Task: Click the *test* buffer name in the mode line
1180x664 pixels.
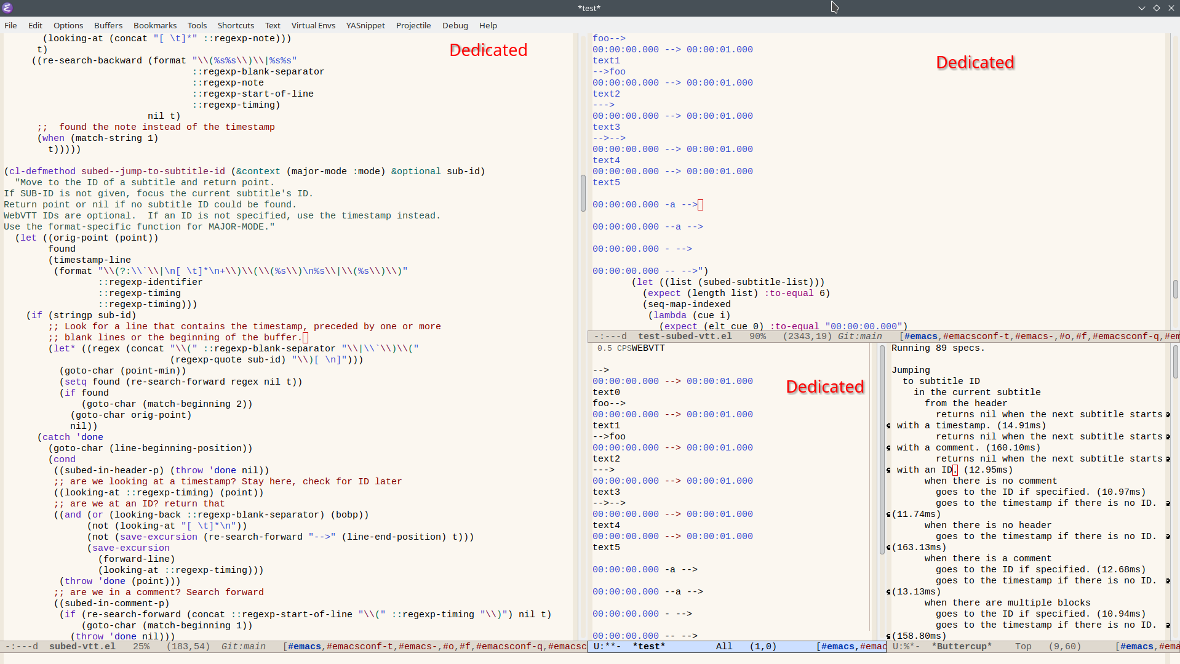Action: (x=649, y=646)
